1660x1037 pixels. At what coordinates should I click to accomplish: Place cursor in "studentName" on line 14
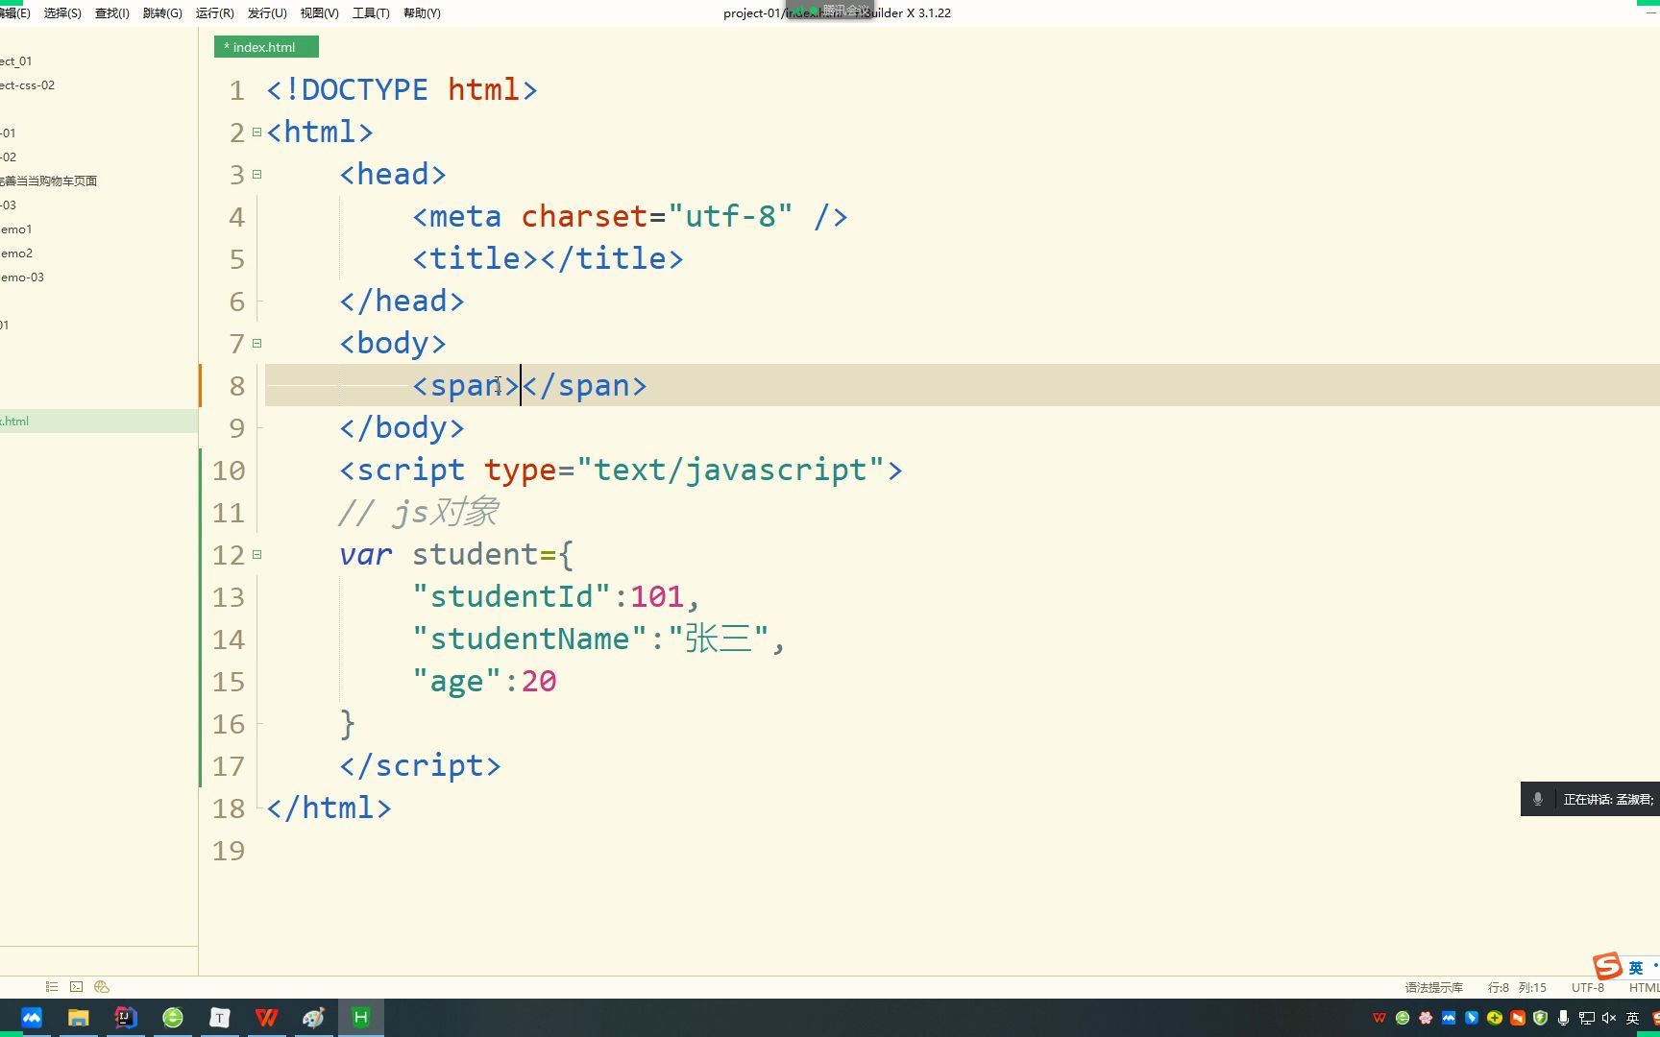[530, 639]
